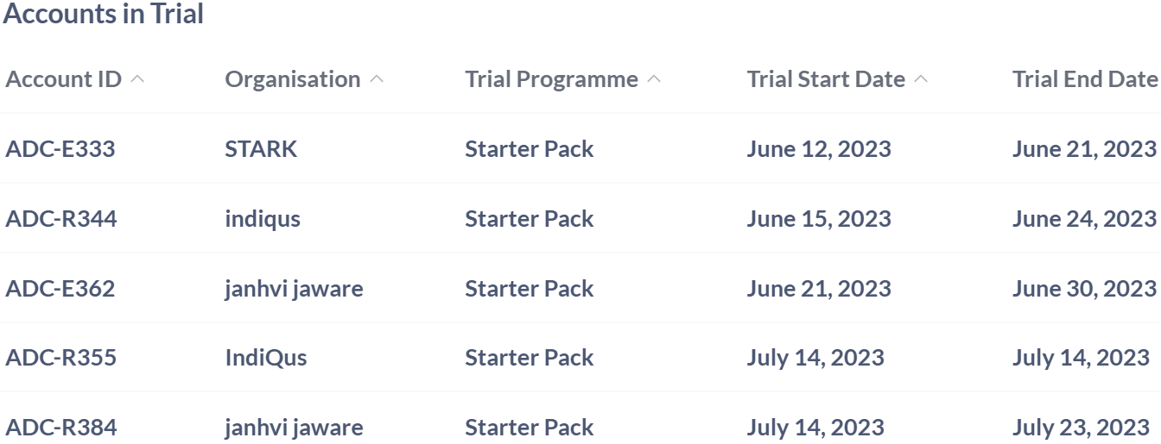Click the Accounts in Trial title
Viewport: 1161px width, 444px height.
click(x=104, y=15)
